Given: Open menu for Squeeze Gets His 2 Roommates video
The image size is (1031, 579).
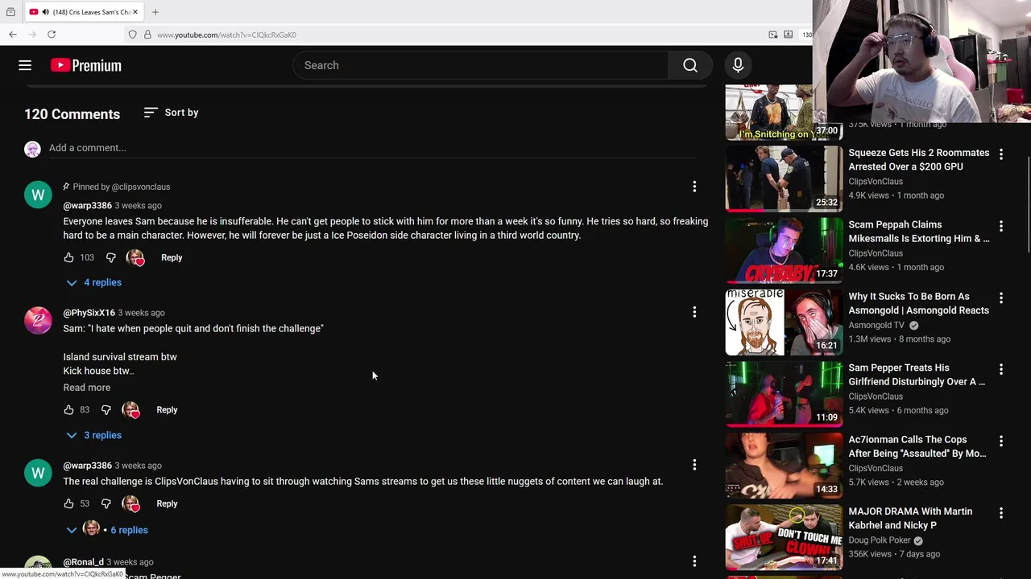Looking at the screenshot, I should click(x=1001, y=154).
